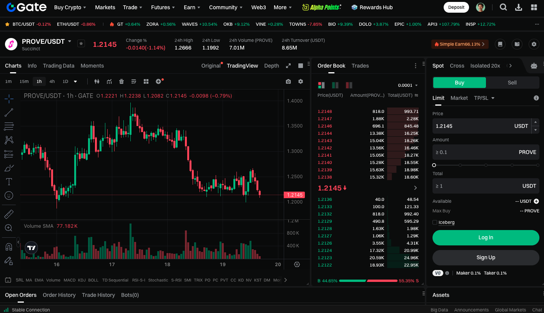Click the Deposit button
The width and height of the screenshot is (544, 313).
pyautogui.click(x=456, y=7)
